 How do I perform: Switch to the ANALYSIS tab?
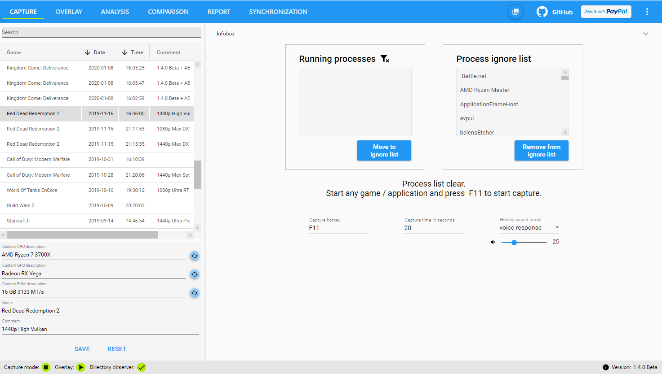(115, 12)
